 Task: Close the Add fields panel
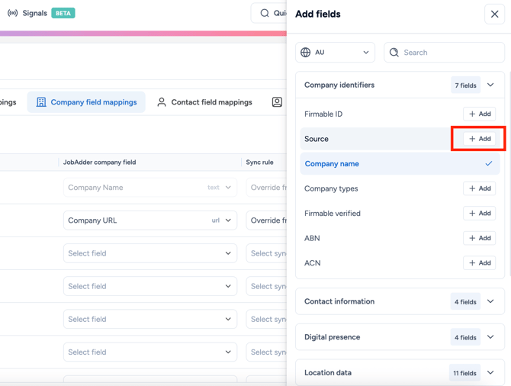point(494,14)
